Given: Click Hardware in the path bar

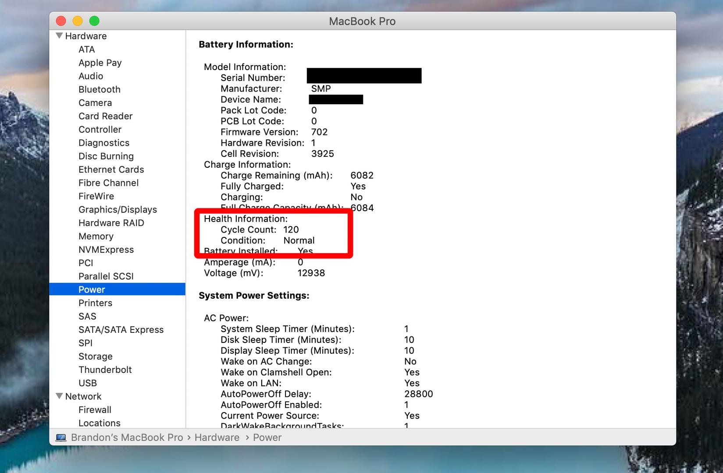Looking at the screenshot, I should (x=217, y=438).
